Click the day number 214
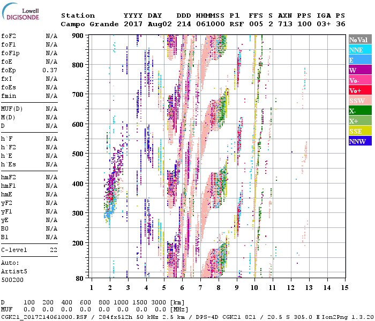Viewport: 375px width, 321px height. coord(184,24)
